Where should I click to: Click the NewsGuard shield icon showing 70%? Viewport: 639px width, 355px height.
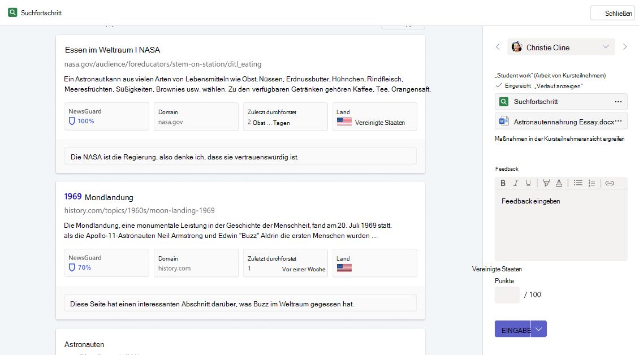click(x=72, y=267)
